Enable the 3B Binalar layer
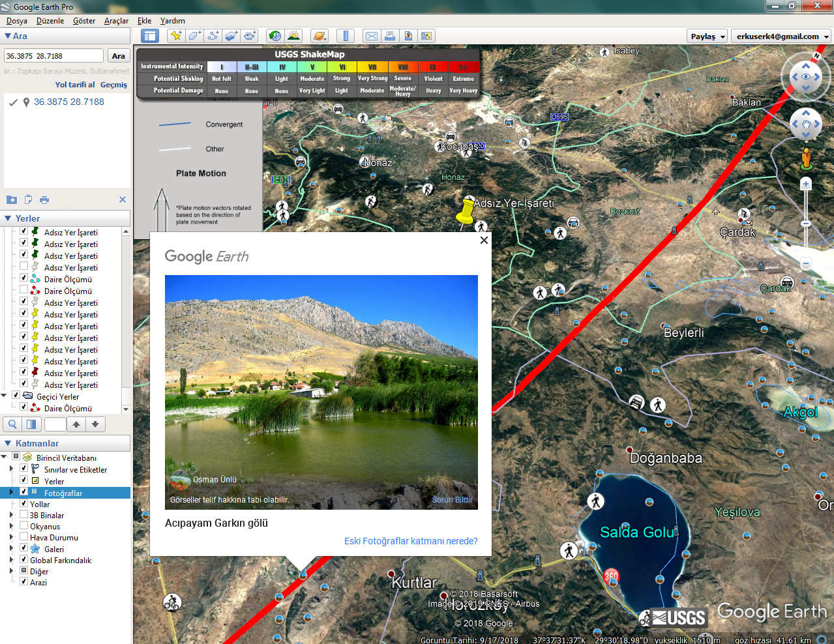834x644 pixels. click(x=23, y=514)
